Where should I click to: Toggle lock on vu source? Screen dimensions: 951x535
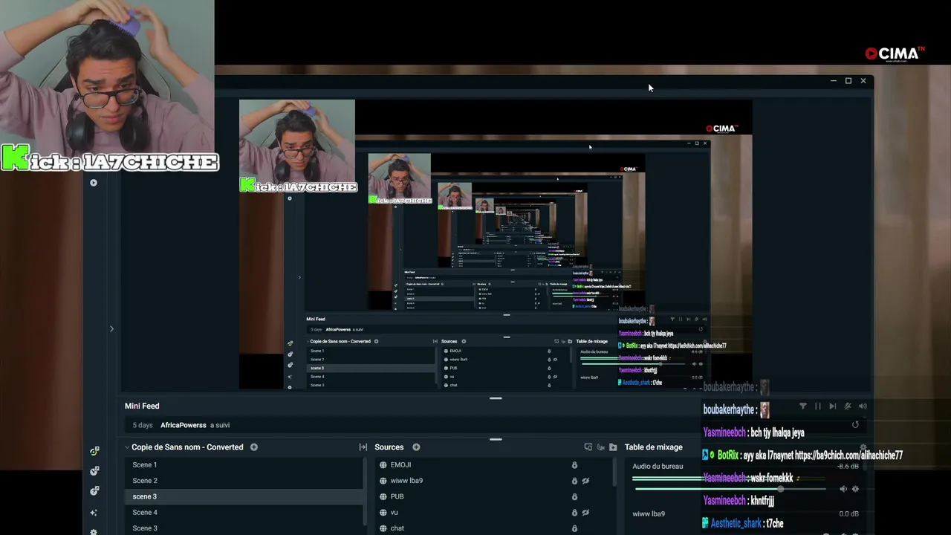point(574,513)
